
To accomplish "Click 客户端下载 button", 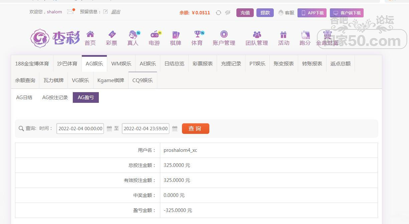I will click(347, 13).
